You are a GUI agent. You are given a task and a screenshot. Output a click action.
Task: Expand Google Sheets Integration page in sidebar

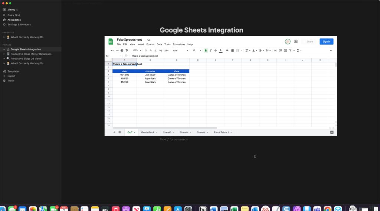tap(4, 49)
